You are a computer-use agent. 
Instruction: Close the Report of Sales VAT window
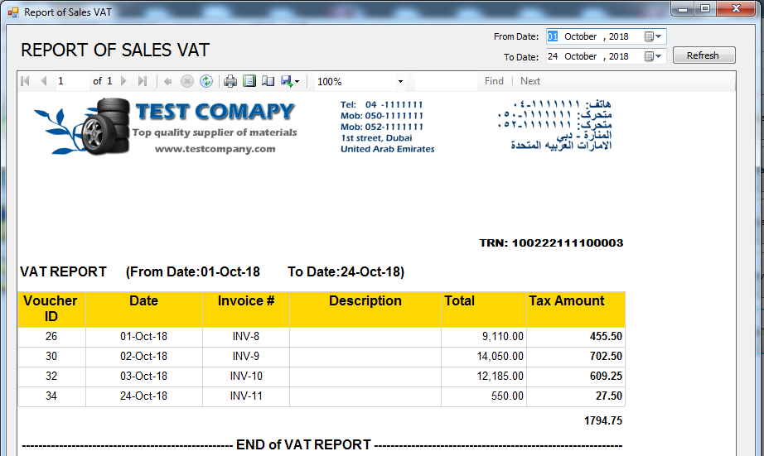736,9
